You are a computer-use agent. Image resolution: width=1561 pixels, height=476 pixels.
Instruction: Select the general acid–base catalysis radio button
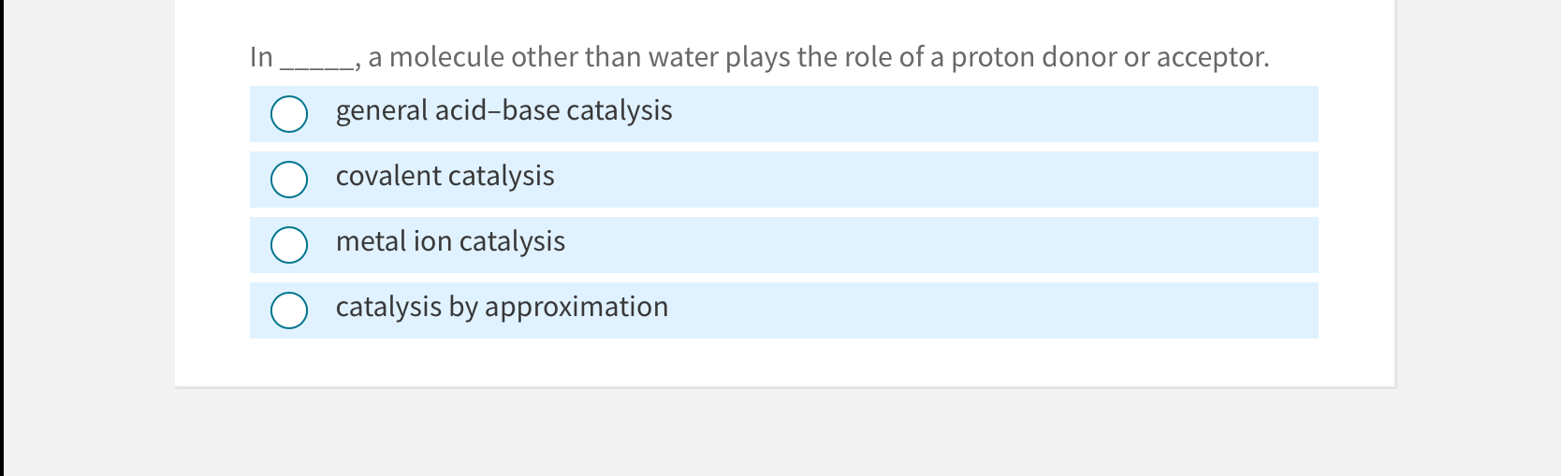coord(289,114)
